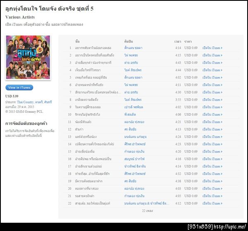Click the 22 เพลง song count footer
Image resolution: width=248 pixels, height=231 pixels.
pos(148,211)
